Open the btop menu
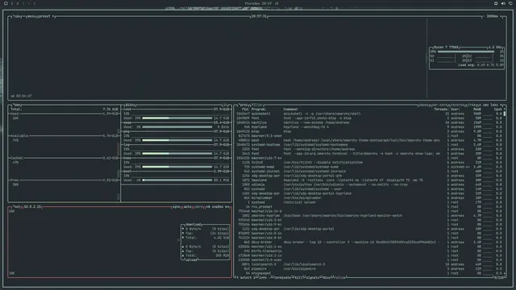The width and height of the screenshot is (516, 290). (31, 16)
